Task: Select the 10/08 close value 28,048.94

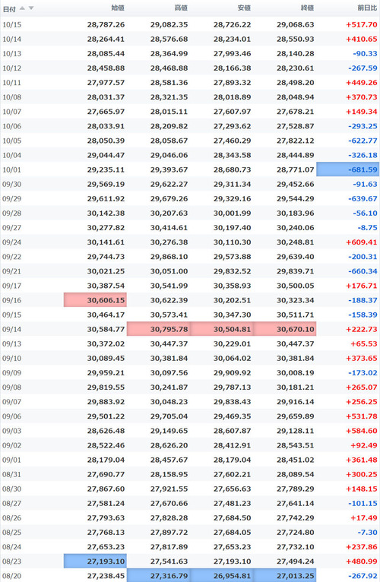Action: coord(296,97)
